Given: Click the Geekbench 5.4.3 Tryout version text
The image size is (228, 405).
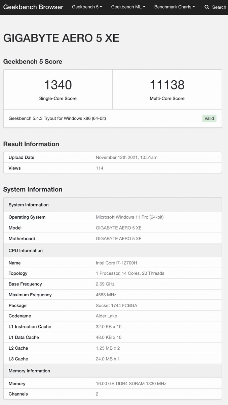Looking at the screenshot, I should pos(57,118).
